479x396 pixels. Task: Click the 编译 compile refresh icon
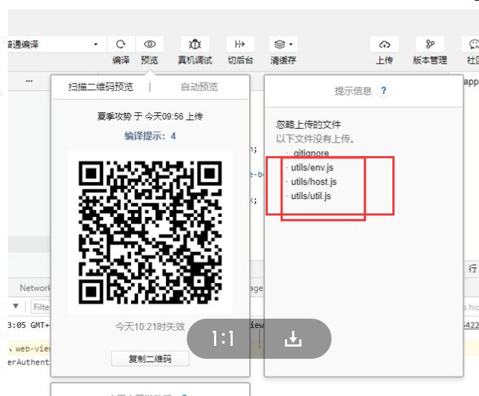pyautogui.click(x=121, y=44)
